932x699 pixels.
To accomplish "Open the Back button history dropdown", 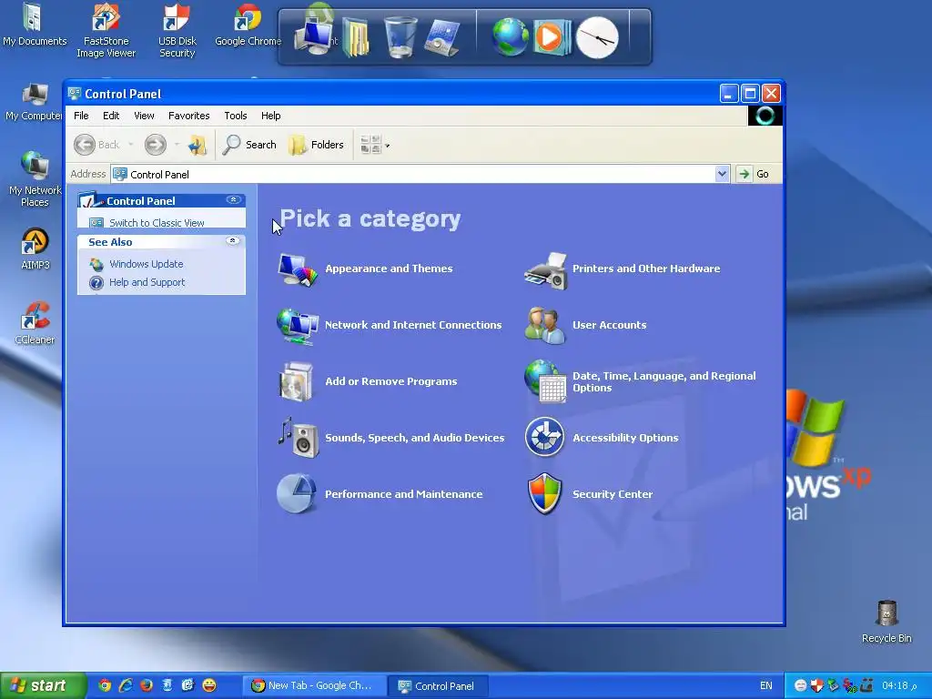I will click(x=131, y=145).
